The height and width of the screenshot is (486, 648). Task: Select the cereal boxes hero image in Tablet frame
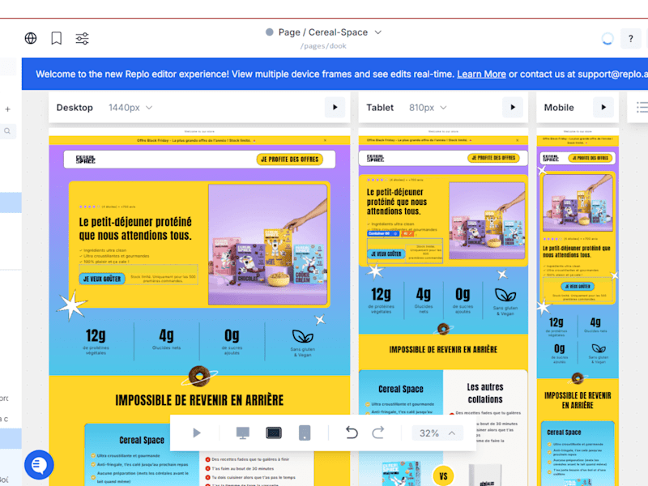(x=487, y=220)
